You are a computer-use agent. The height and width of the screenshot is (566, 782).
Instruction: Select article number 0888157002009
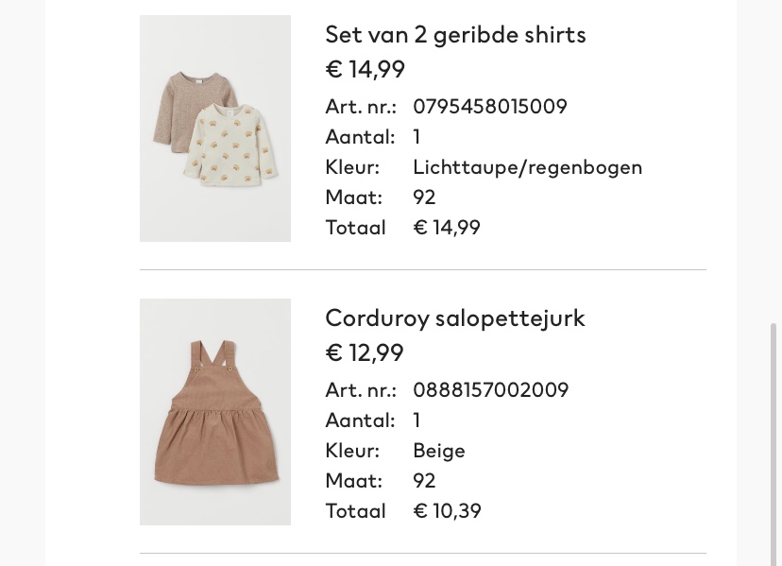(x=491, y=390)
